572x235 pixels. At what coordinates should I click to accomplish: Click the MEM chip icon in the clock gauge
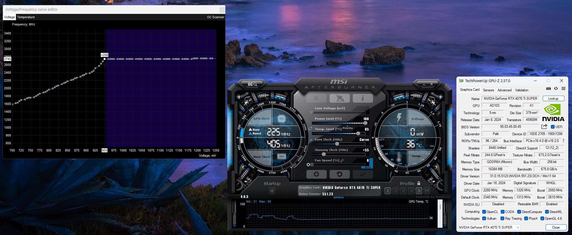tap(282, 156)
